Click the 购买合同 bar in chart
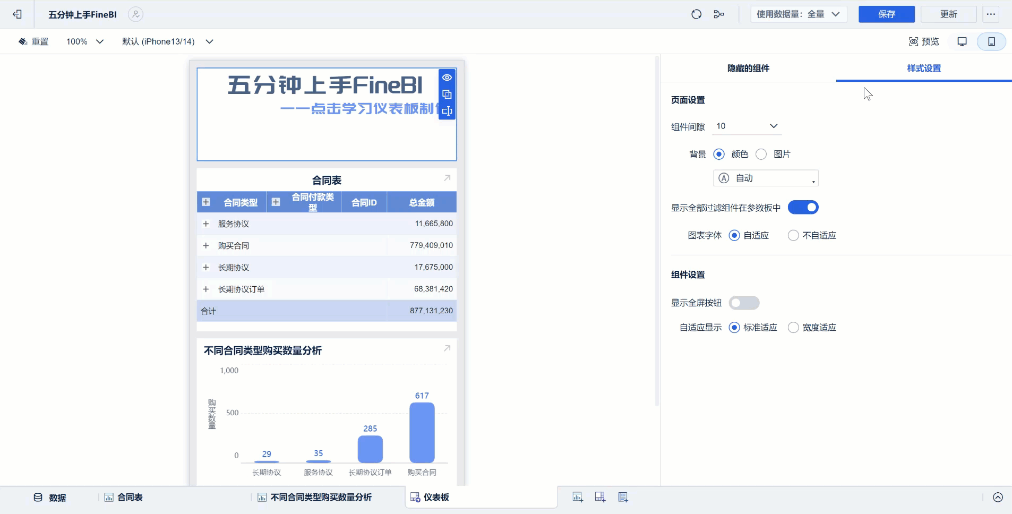The image size is (1012, 514). (422, 432)
